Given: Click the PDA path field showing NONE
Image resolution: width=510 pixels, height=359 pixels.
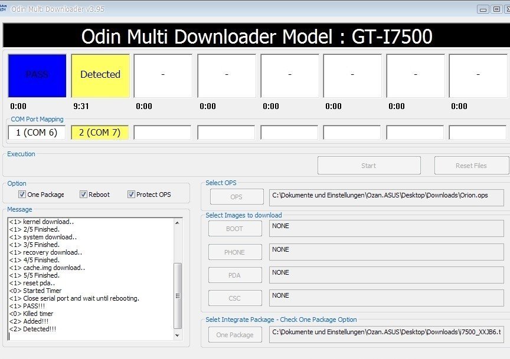Looking at the screenshot, I should tap(387, 275).
